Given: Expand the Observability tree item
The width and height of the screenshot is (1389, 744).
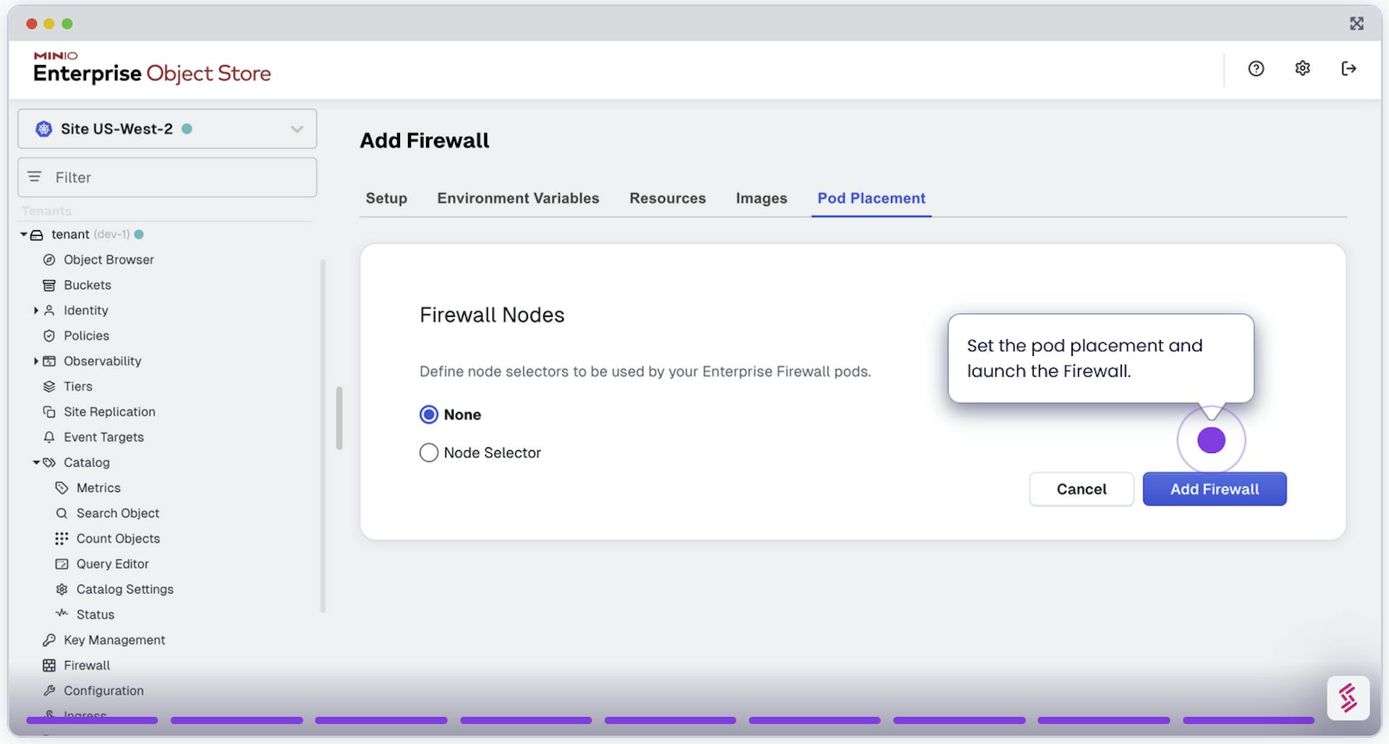Looking at the screenshot, I should [x=35, y=361].
